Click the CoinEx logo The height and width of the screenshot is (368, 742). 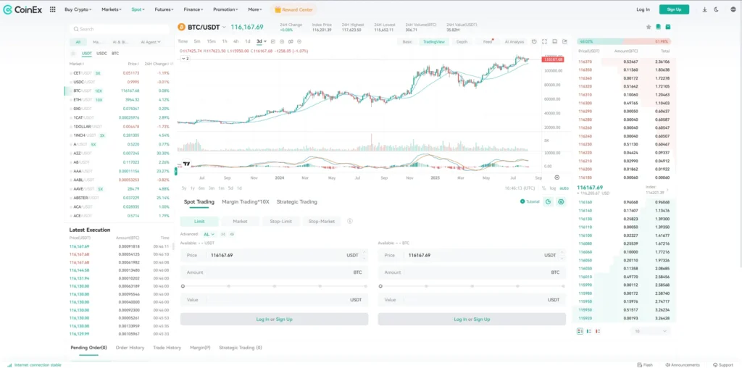pyautogui.click(x=22, y=9)
